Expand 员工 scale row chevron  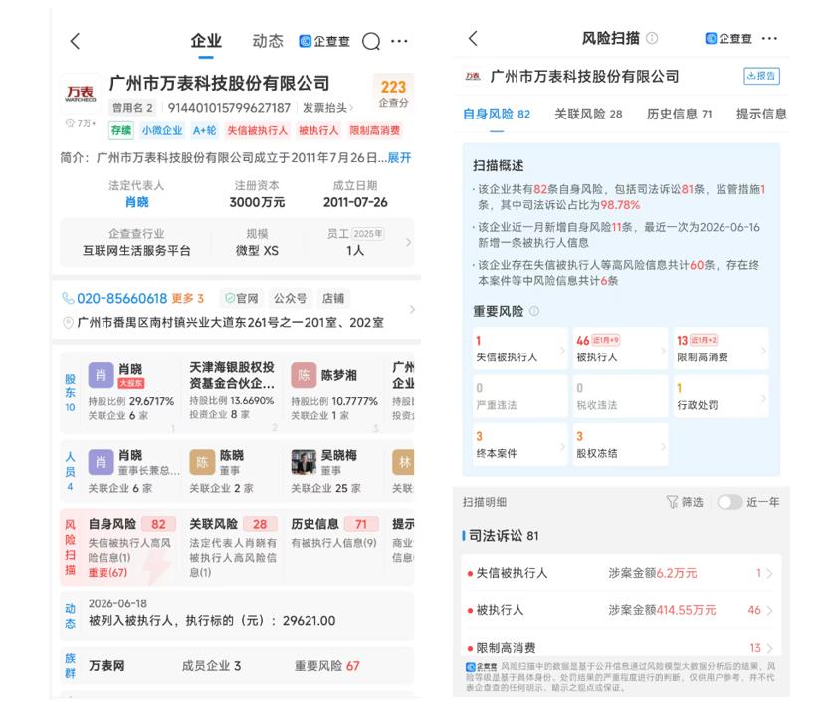point(408,243)
